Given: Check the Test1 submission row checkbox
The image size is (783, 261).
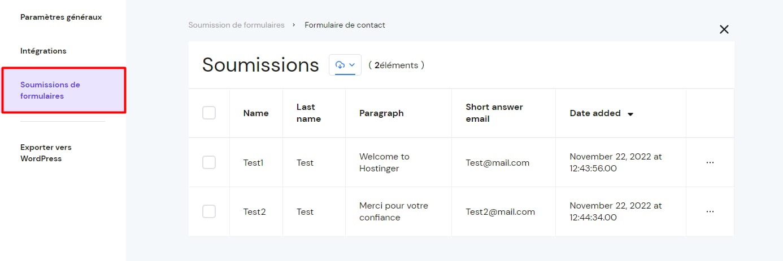Looking at the screenshot, I should point(209,162).
